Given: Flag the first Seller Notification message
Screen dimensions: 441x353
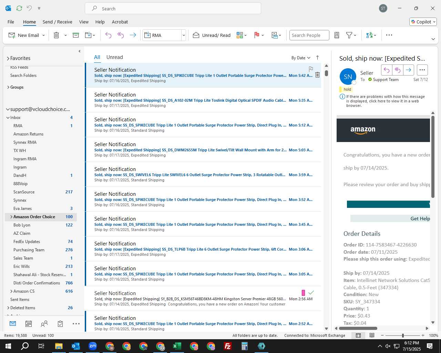Looking at the screenshot, I should (311, 69).
